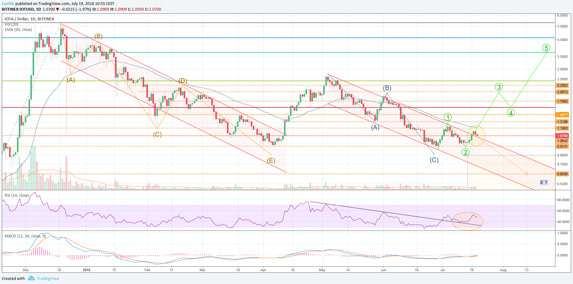Open the Luettis author profile link
Viewport: 573px width, 284px height.
[8, 4]
